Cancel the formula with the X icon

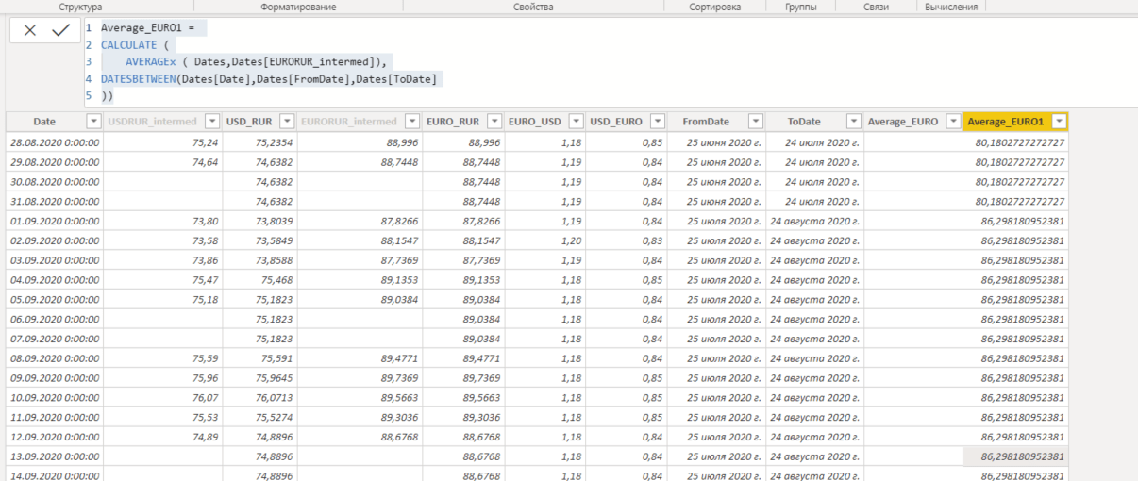pyautogui.click(x=30, y=30)
